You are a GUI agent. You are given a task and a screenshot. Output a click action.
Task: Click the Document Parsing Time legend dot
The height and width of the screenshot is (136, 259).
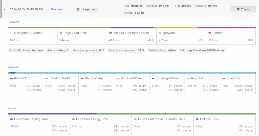point(11,119)
